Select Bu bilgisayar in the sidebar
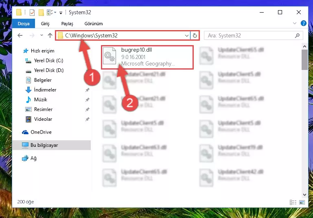 click(52, 145)
